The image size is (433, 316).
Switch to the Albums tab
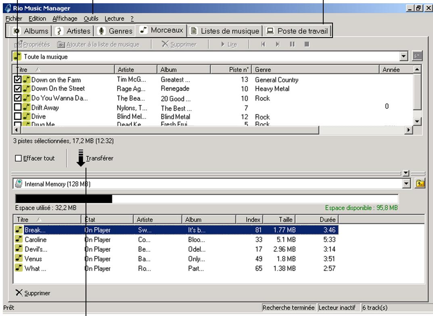tap(30, 31)
